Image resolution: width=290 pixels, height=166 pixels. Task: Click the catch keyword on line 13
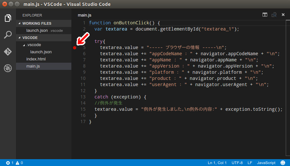tap(101, 97)
